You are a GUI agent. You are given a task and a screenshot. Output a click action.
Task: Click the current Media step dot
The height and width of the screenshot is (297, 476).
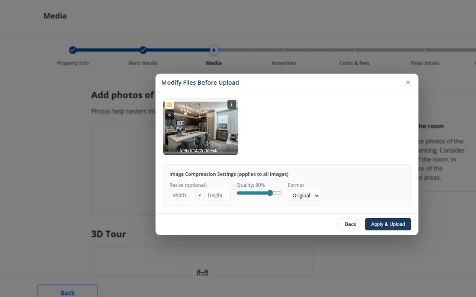click(x=213, y=50)
